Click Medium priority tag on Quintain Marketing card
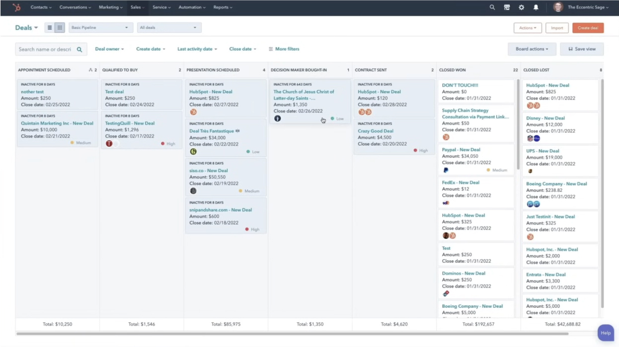 (80, 143)
